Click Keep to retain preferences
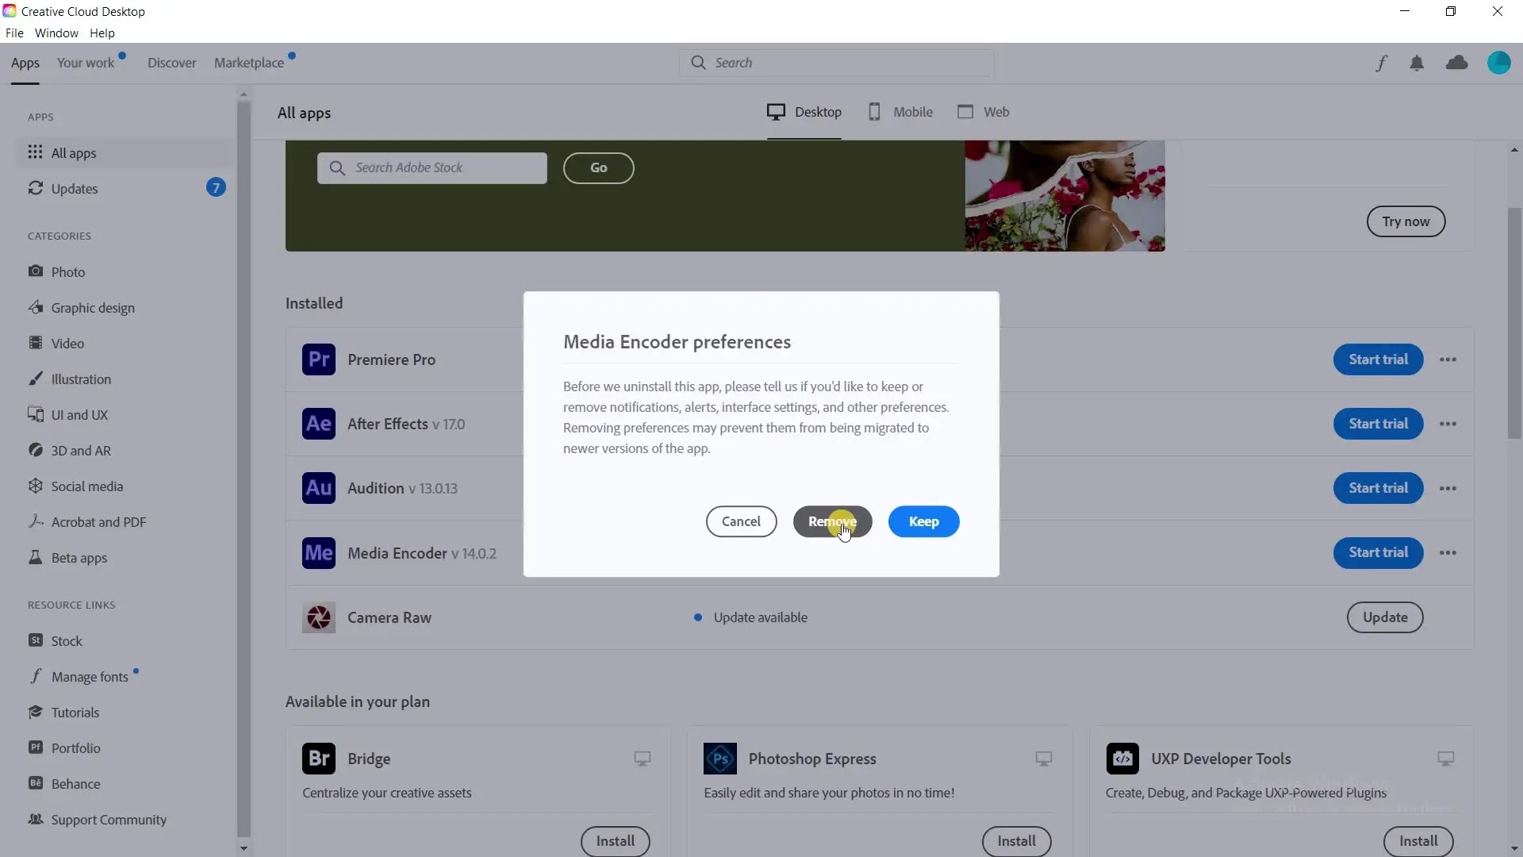This screenshot has height=857, width=1523. [923, 521]
